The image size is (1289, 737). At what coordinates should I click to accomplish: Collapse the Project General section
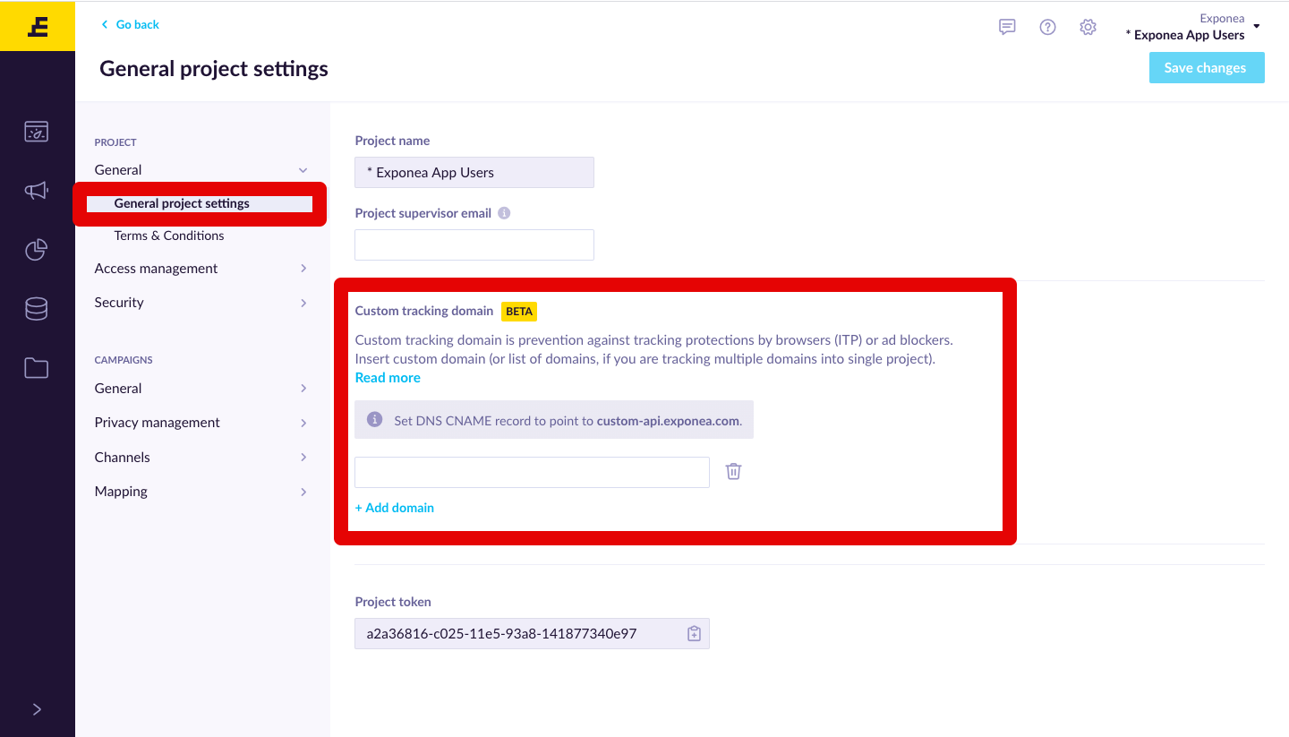click(x=201, y=170)
